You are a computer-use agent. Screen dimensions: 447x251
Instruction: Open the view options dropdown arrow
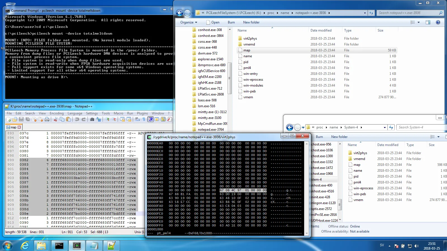pyautogui.click(x=418, y=22)
